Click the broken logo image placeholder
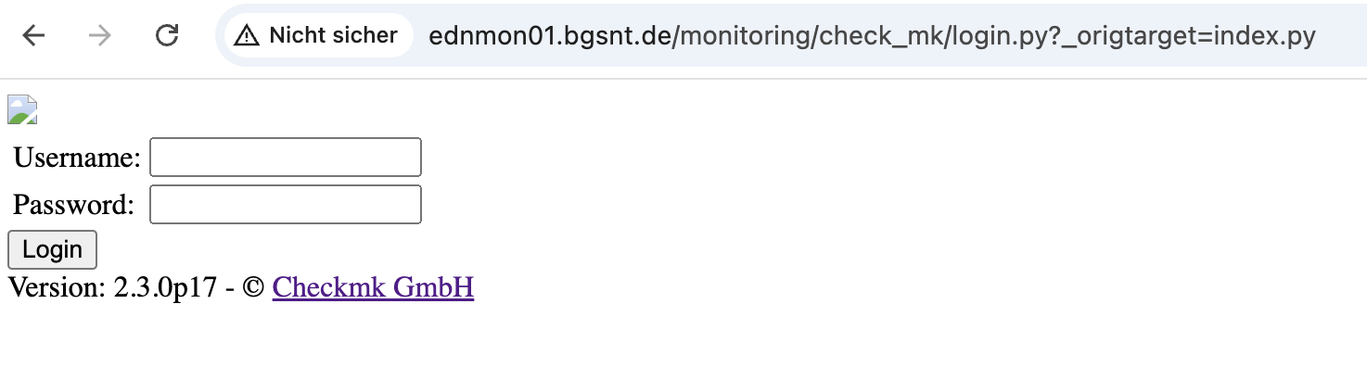This screenshot has width=1367, height=380. point(22,109)
